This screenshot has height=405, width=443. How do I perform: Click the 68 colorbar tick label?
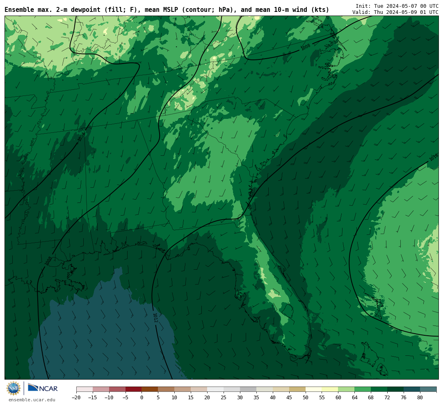click(371, 397)
